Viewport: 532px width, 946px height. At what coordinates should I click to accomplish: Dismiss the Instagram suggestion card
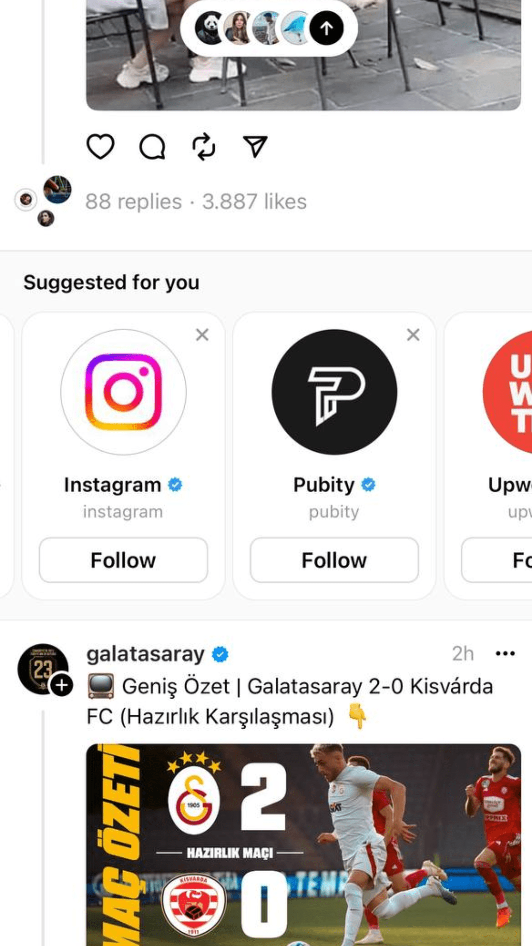[x=202, y=335]
